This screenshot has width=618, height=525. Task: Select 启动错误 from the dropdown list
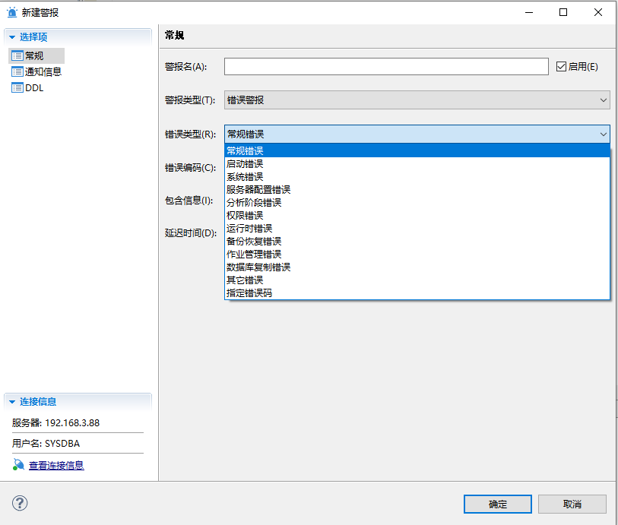[417, 164]
